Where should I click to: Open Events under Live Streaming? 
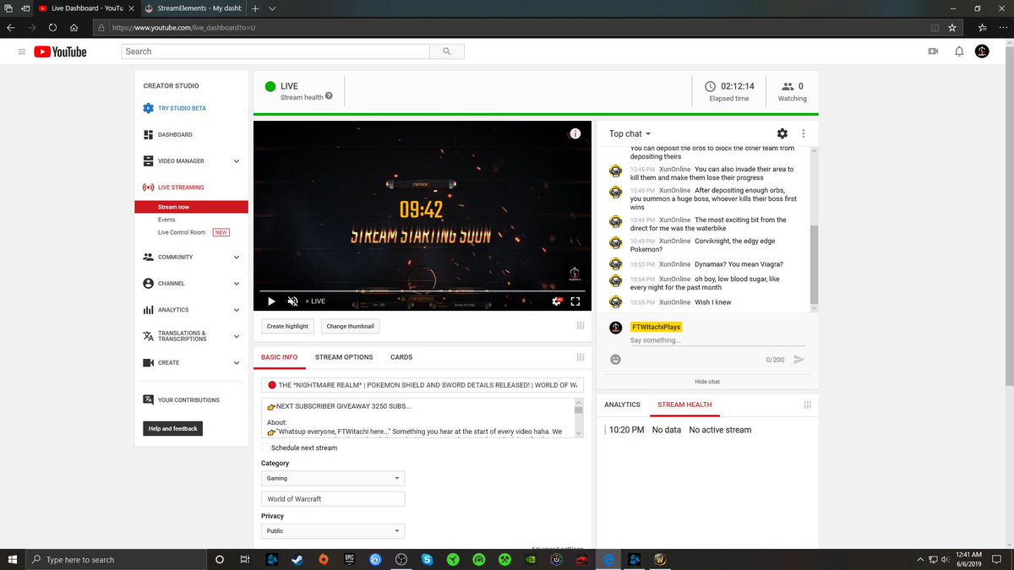tap(166, 220)
